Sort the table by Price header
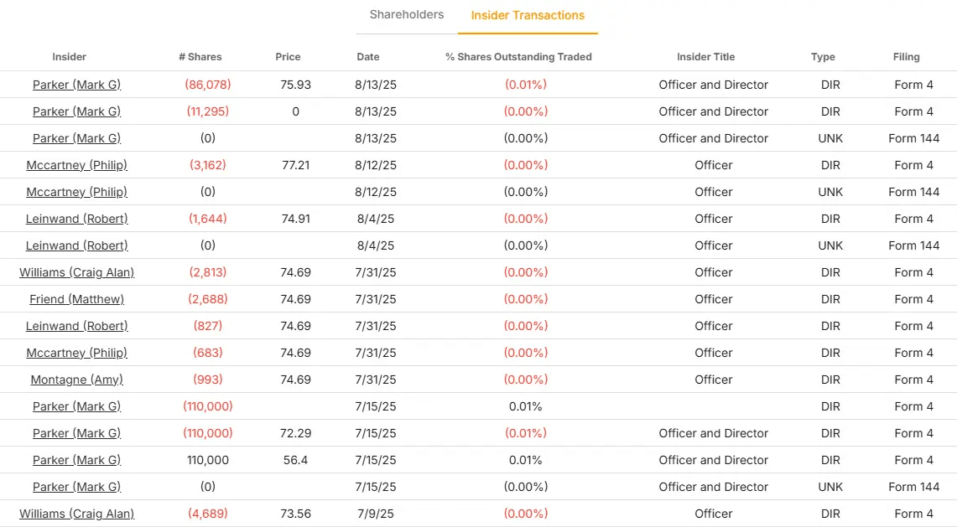957x527 pixels. pyautogui.click(x=288, y=57)
